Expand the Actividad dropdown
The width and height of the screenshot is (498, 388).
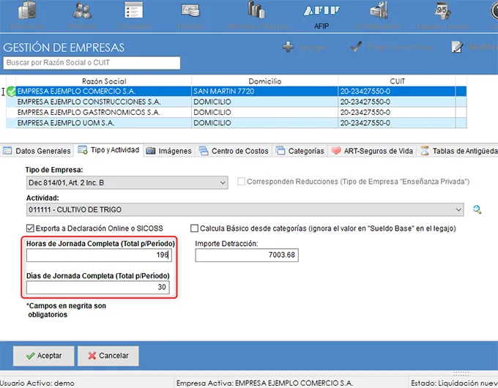pyautogui.click(x=458, y=209)
